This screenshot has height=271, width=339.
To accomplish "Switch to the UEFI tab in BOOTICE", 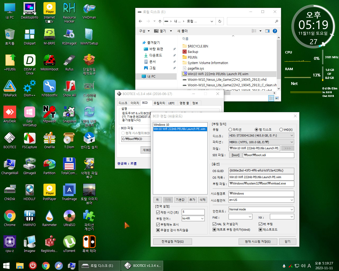I will 172,103.
